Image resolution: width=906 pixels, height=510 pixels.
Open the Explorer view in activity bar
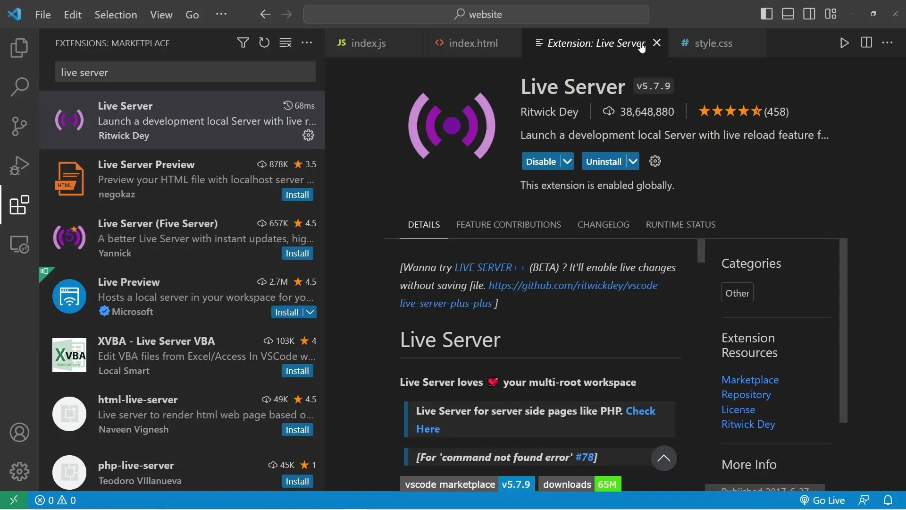coord(19,48)
